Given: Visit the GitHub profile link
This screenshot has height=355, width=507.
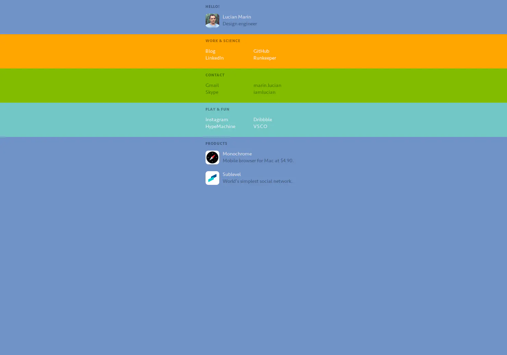Looking at the screenshot, I should (x=261, y=51).
